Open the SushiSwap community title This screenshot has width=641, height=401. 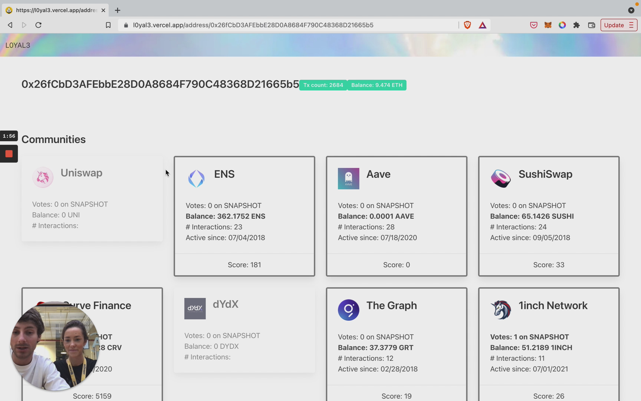[545, 174]
